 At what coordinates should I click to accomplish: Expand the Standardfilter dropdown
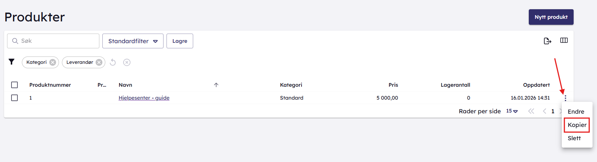(133, 41)
